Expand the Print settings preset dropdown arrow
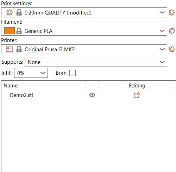Screen dimensions: 176x172 pyautogui.click(x=162, y=12)
